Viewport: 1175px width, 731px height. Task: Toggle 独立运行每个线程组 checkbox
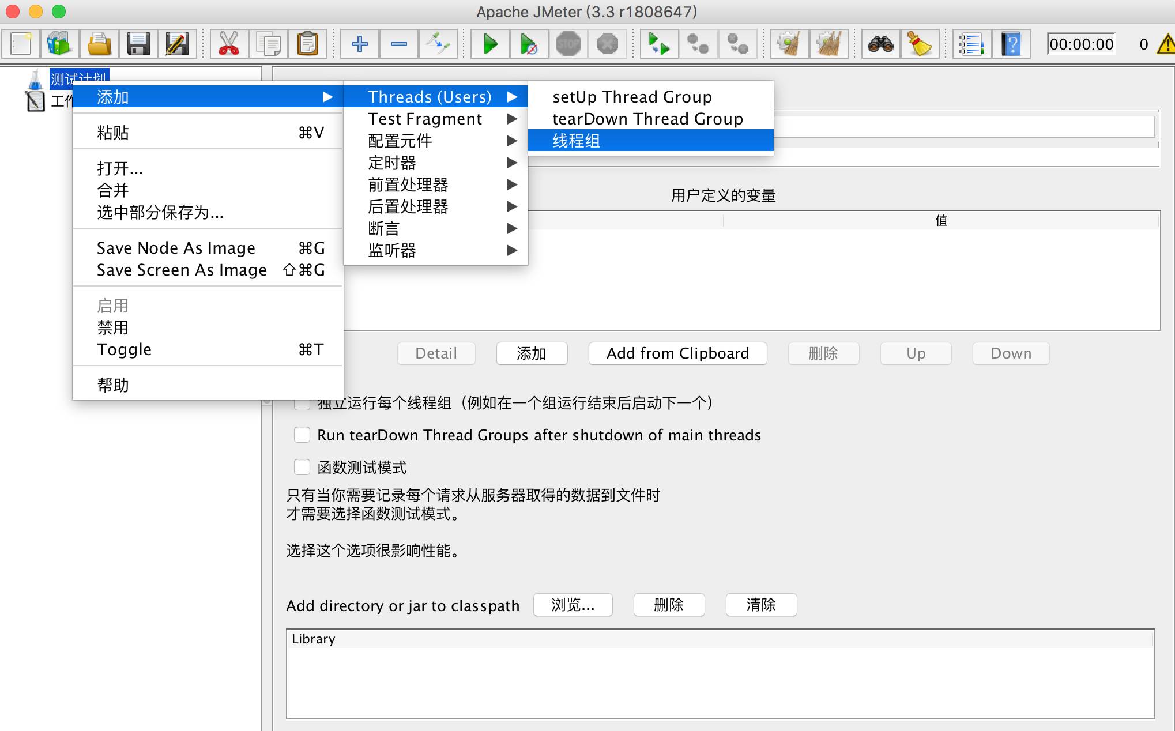point(302,402)
